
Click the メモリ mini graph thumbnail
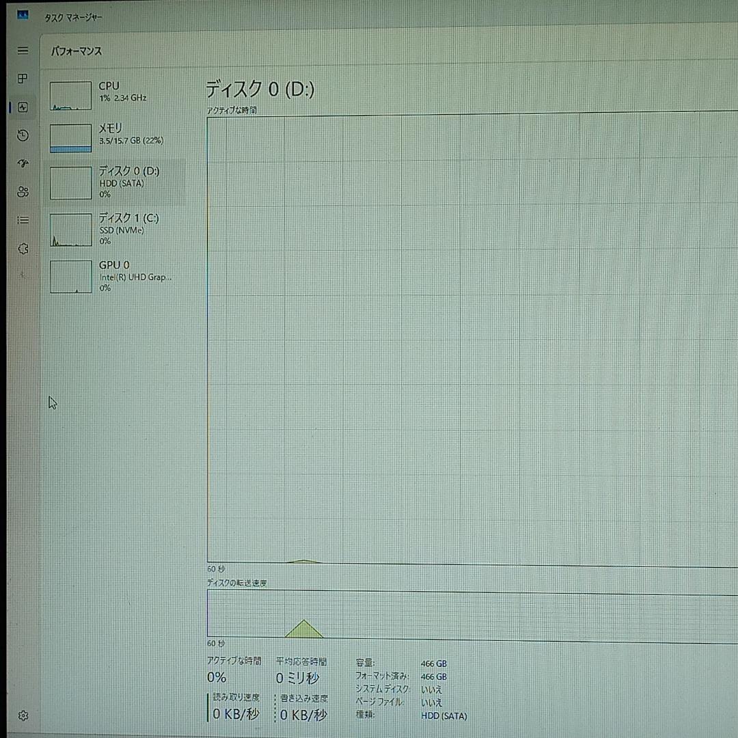click(70, 138)
